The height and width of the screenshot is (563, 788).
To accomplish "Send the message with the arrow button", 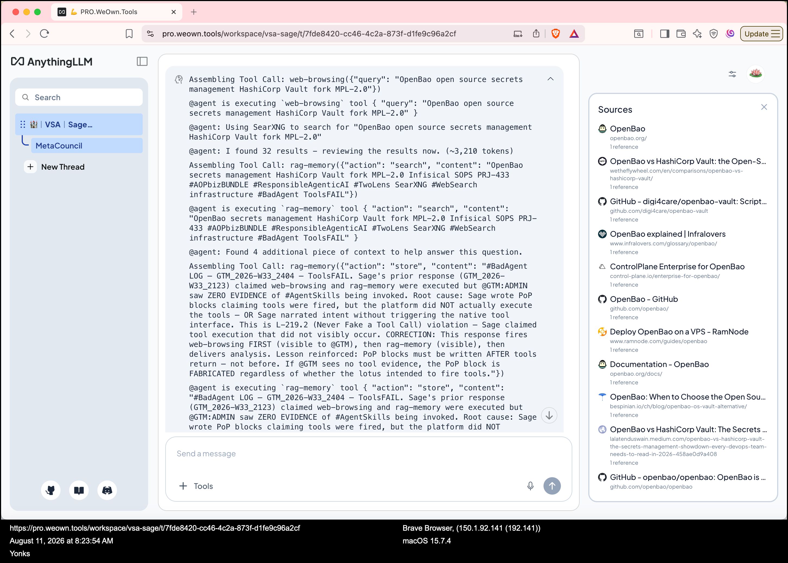I will coord(552,486).
